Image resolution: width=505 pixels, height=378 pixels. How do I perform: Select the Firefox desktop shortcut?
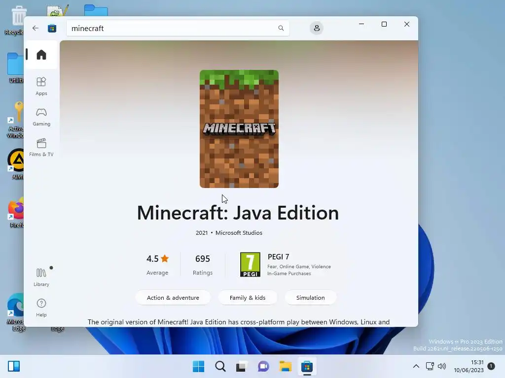(x=15, y=213)
